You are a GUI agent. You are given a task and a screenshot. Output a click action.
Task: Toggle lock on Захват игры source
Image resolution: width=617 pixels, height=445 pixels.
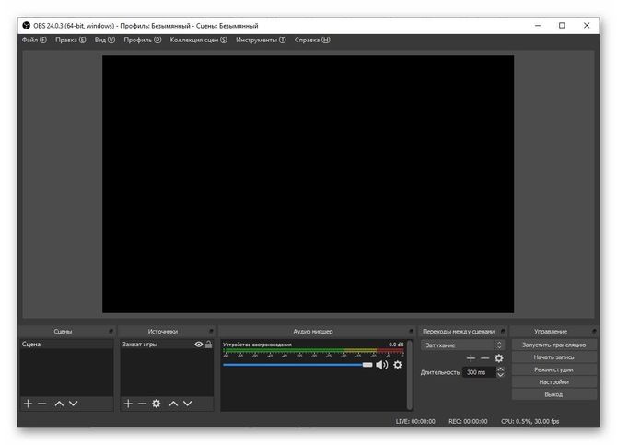coord(208,345)
